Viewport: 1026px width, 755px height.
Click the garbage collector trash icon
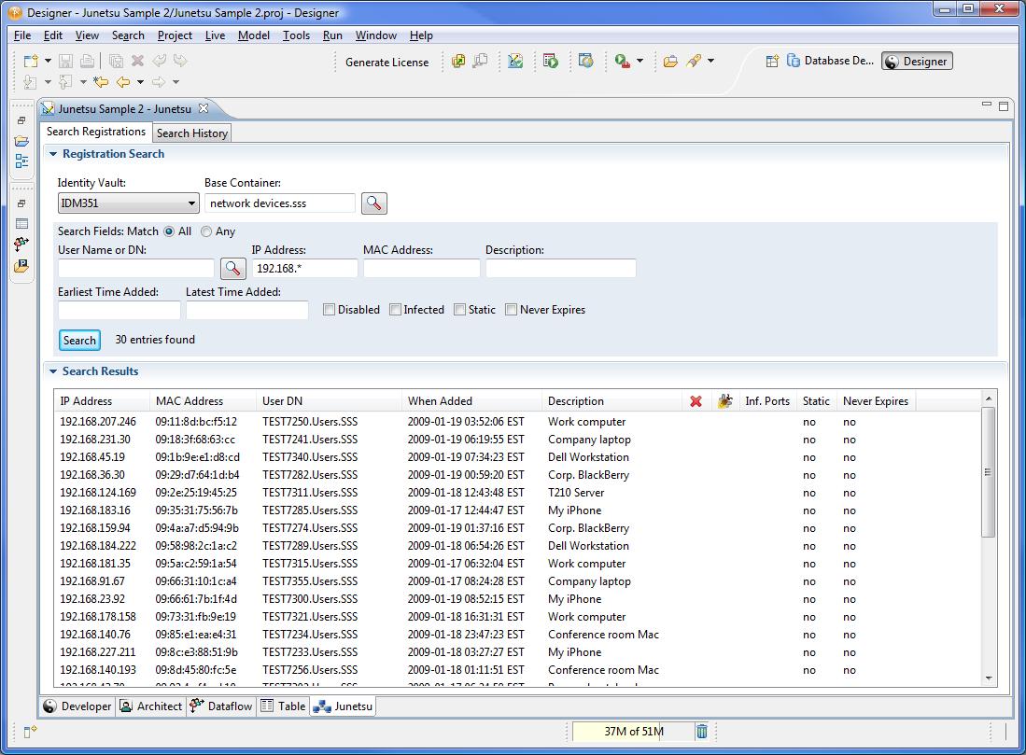pos(702,732)
